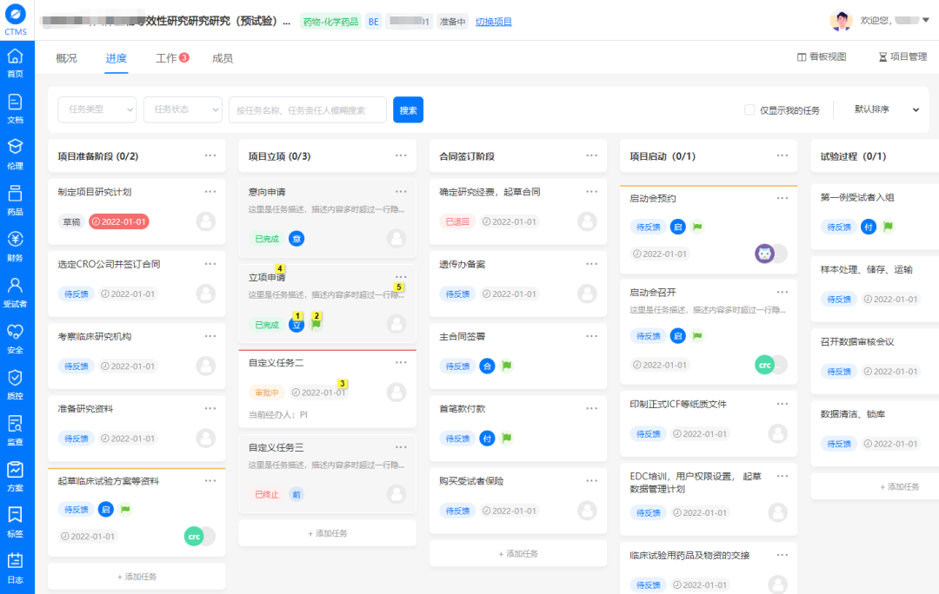
Task: Switch to the 概况 tab
Action: click(x=66, y=58)
